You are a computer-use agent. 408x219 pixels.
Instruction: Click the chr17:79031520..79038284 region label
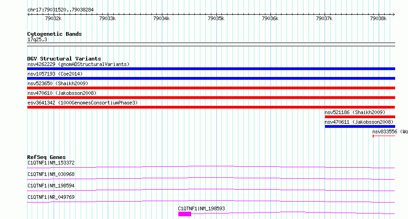pyautogui.click(x=61, y=10)
